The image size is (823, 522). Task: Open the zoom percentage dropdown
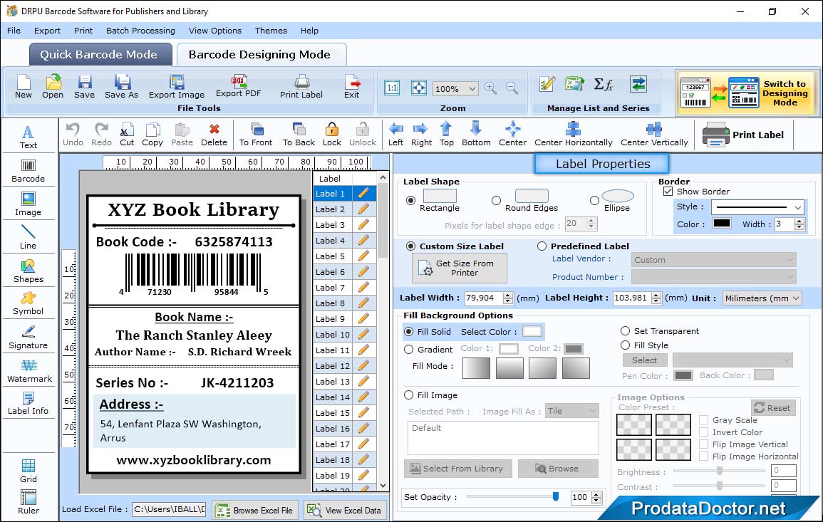[472, 88]
